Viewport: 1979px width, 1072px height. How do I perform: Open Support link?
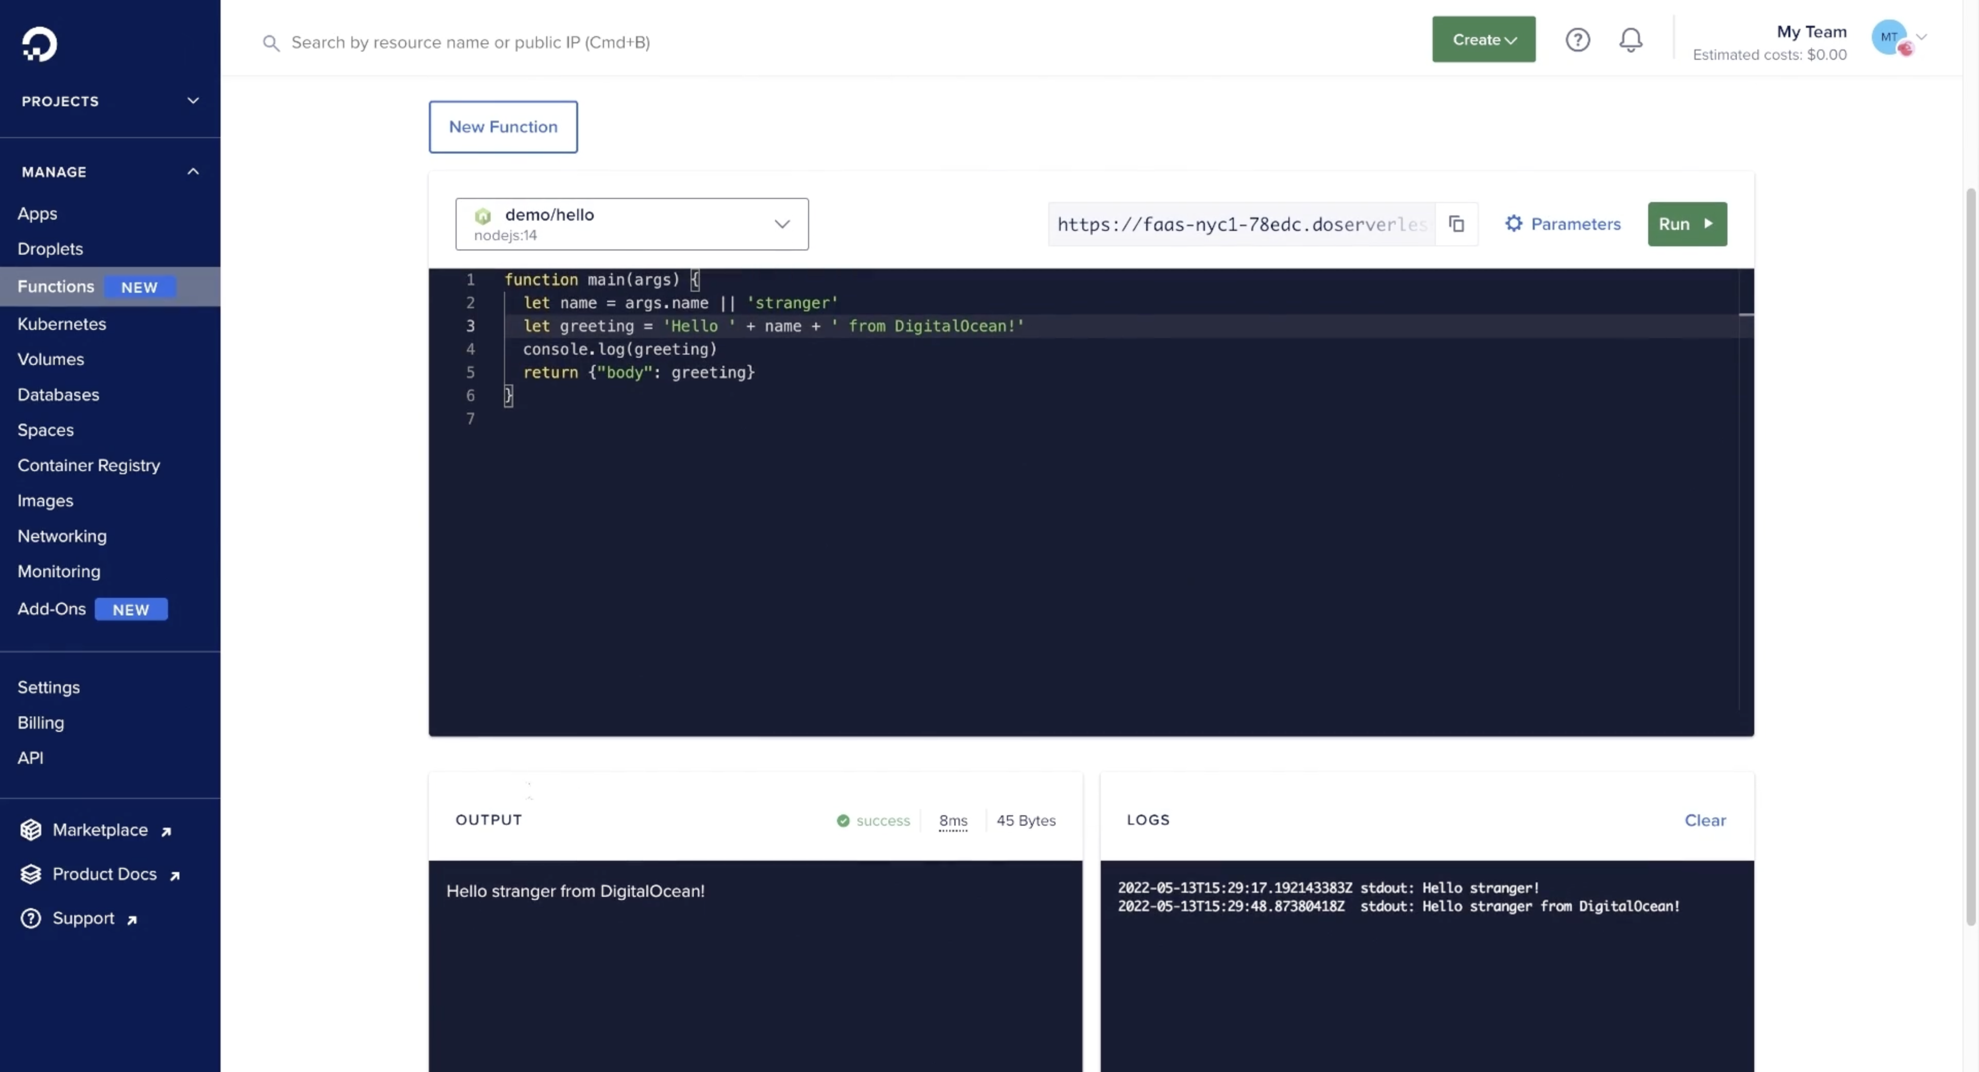pos(83,918)
